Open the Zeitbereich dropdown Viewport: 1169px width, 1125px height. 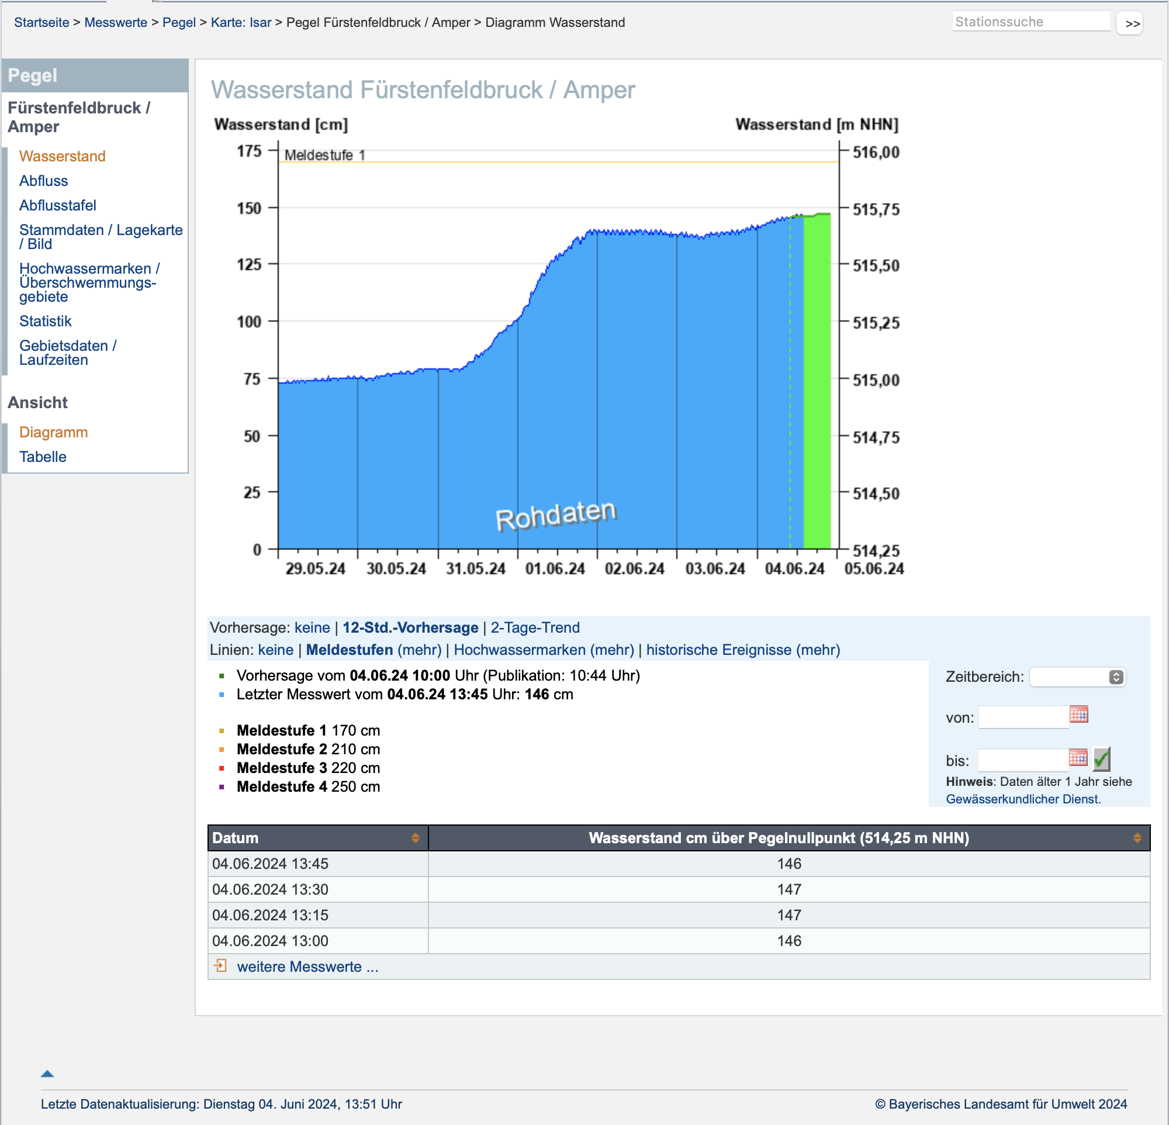coord(1077,677)
